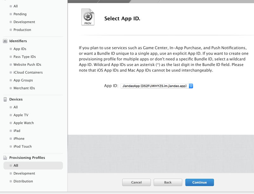The height and width of the screenshot is (194, 254).
Task: Open App IDs under Identifiers
Action: pos(20,49)
